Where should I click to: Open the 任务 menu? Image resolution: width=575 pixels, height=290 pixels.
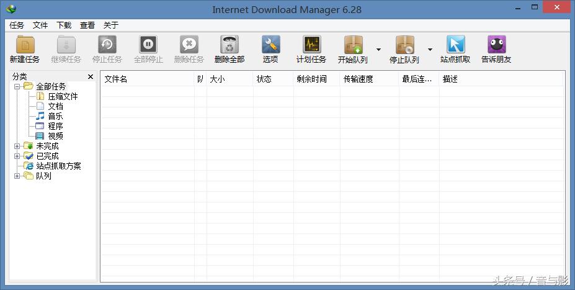coord(17,25)
